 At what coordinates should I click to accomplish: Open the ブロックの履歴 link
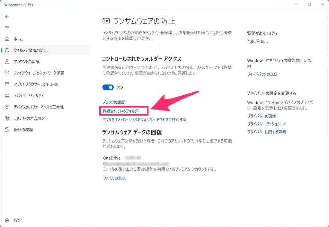pos(114,102)
